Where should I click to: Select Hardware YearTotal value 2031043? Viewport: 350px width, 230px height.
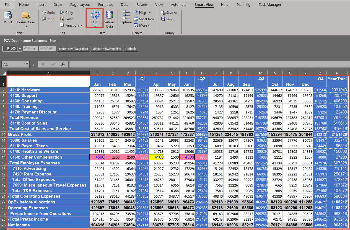coord(337,90)
